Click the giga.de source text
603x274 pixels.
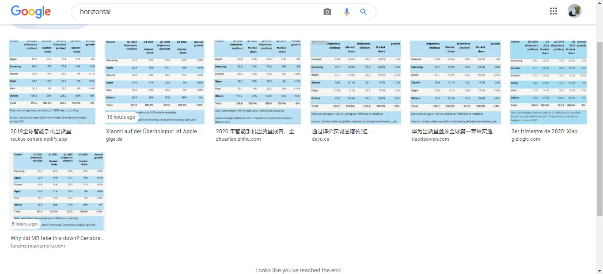(x=114, y=139)
